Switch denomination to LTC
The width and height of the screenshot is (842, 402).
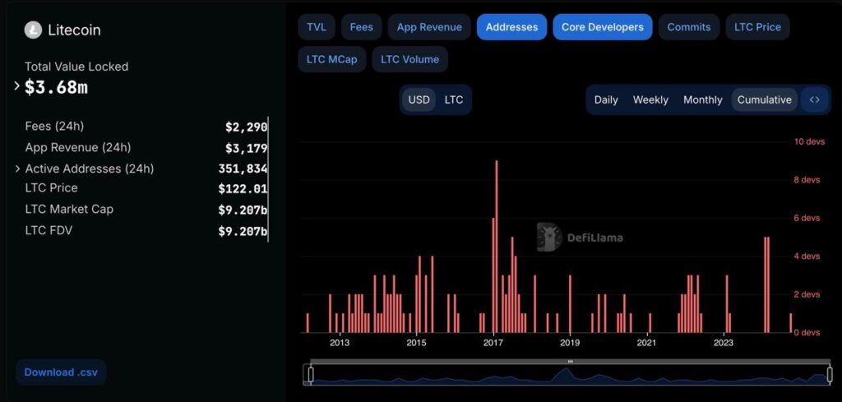pos(454,99)
